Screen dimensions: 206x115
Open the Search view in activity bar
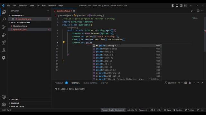coord(4,19)
